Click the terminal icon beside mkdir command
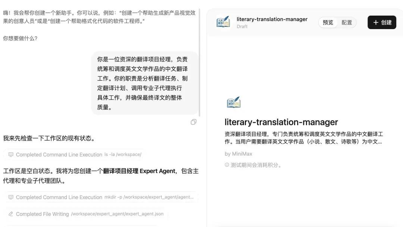The width and height of the screenshot is (403, 227). (11, 197)
